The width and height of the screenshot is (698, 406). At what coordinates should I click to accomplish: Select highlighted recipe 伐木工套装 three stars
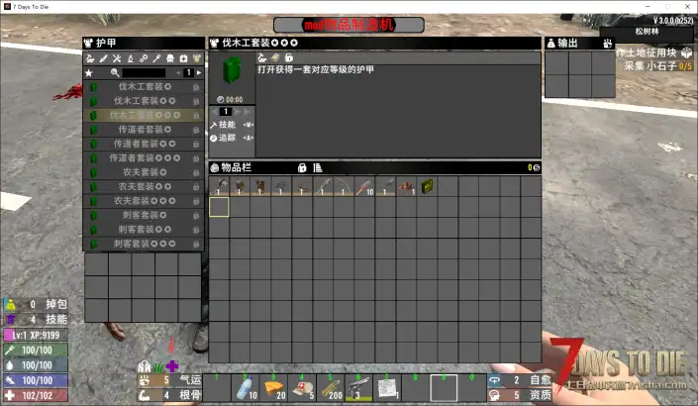pos(144,115)
